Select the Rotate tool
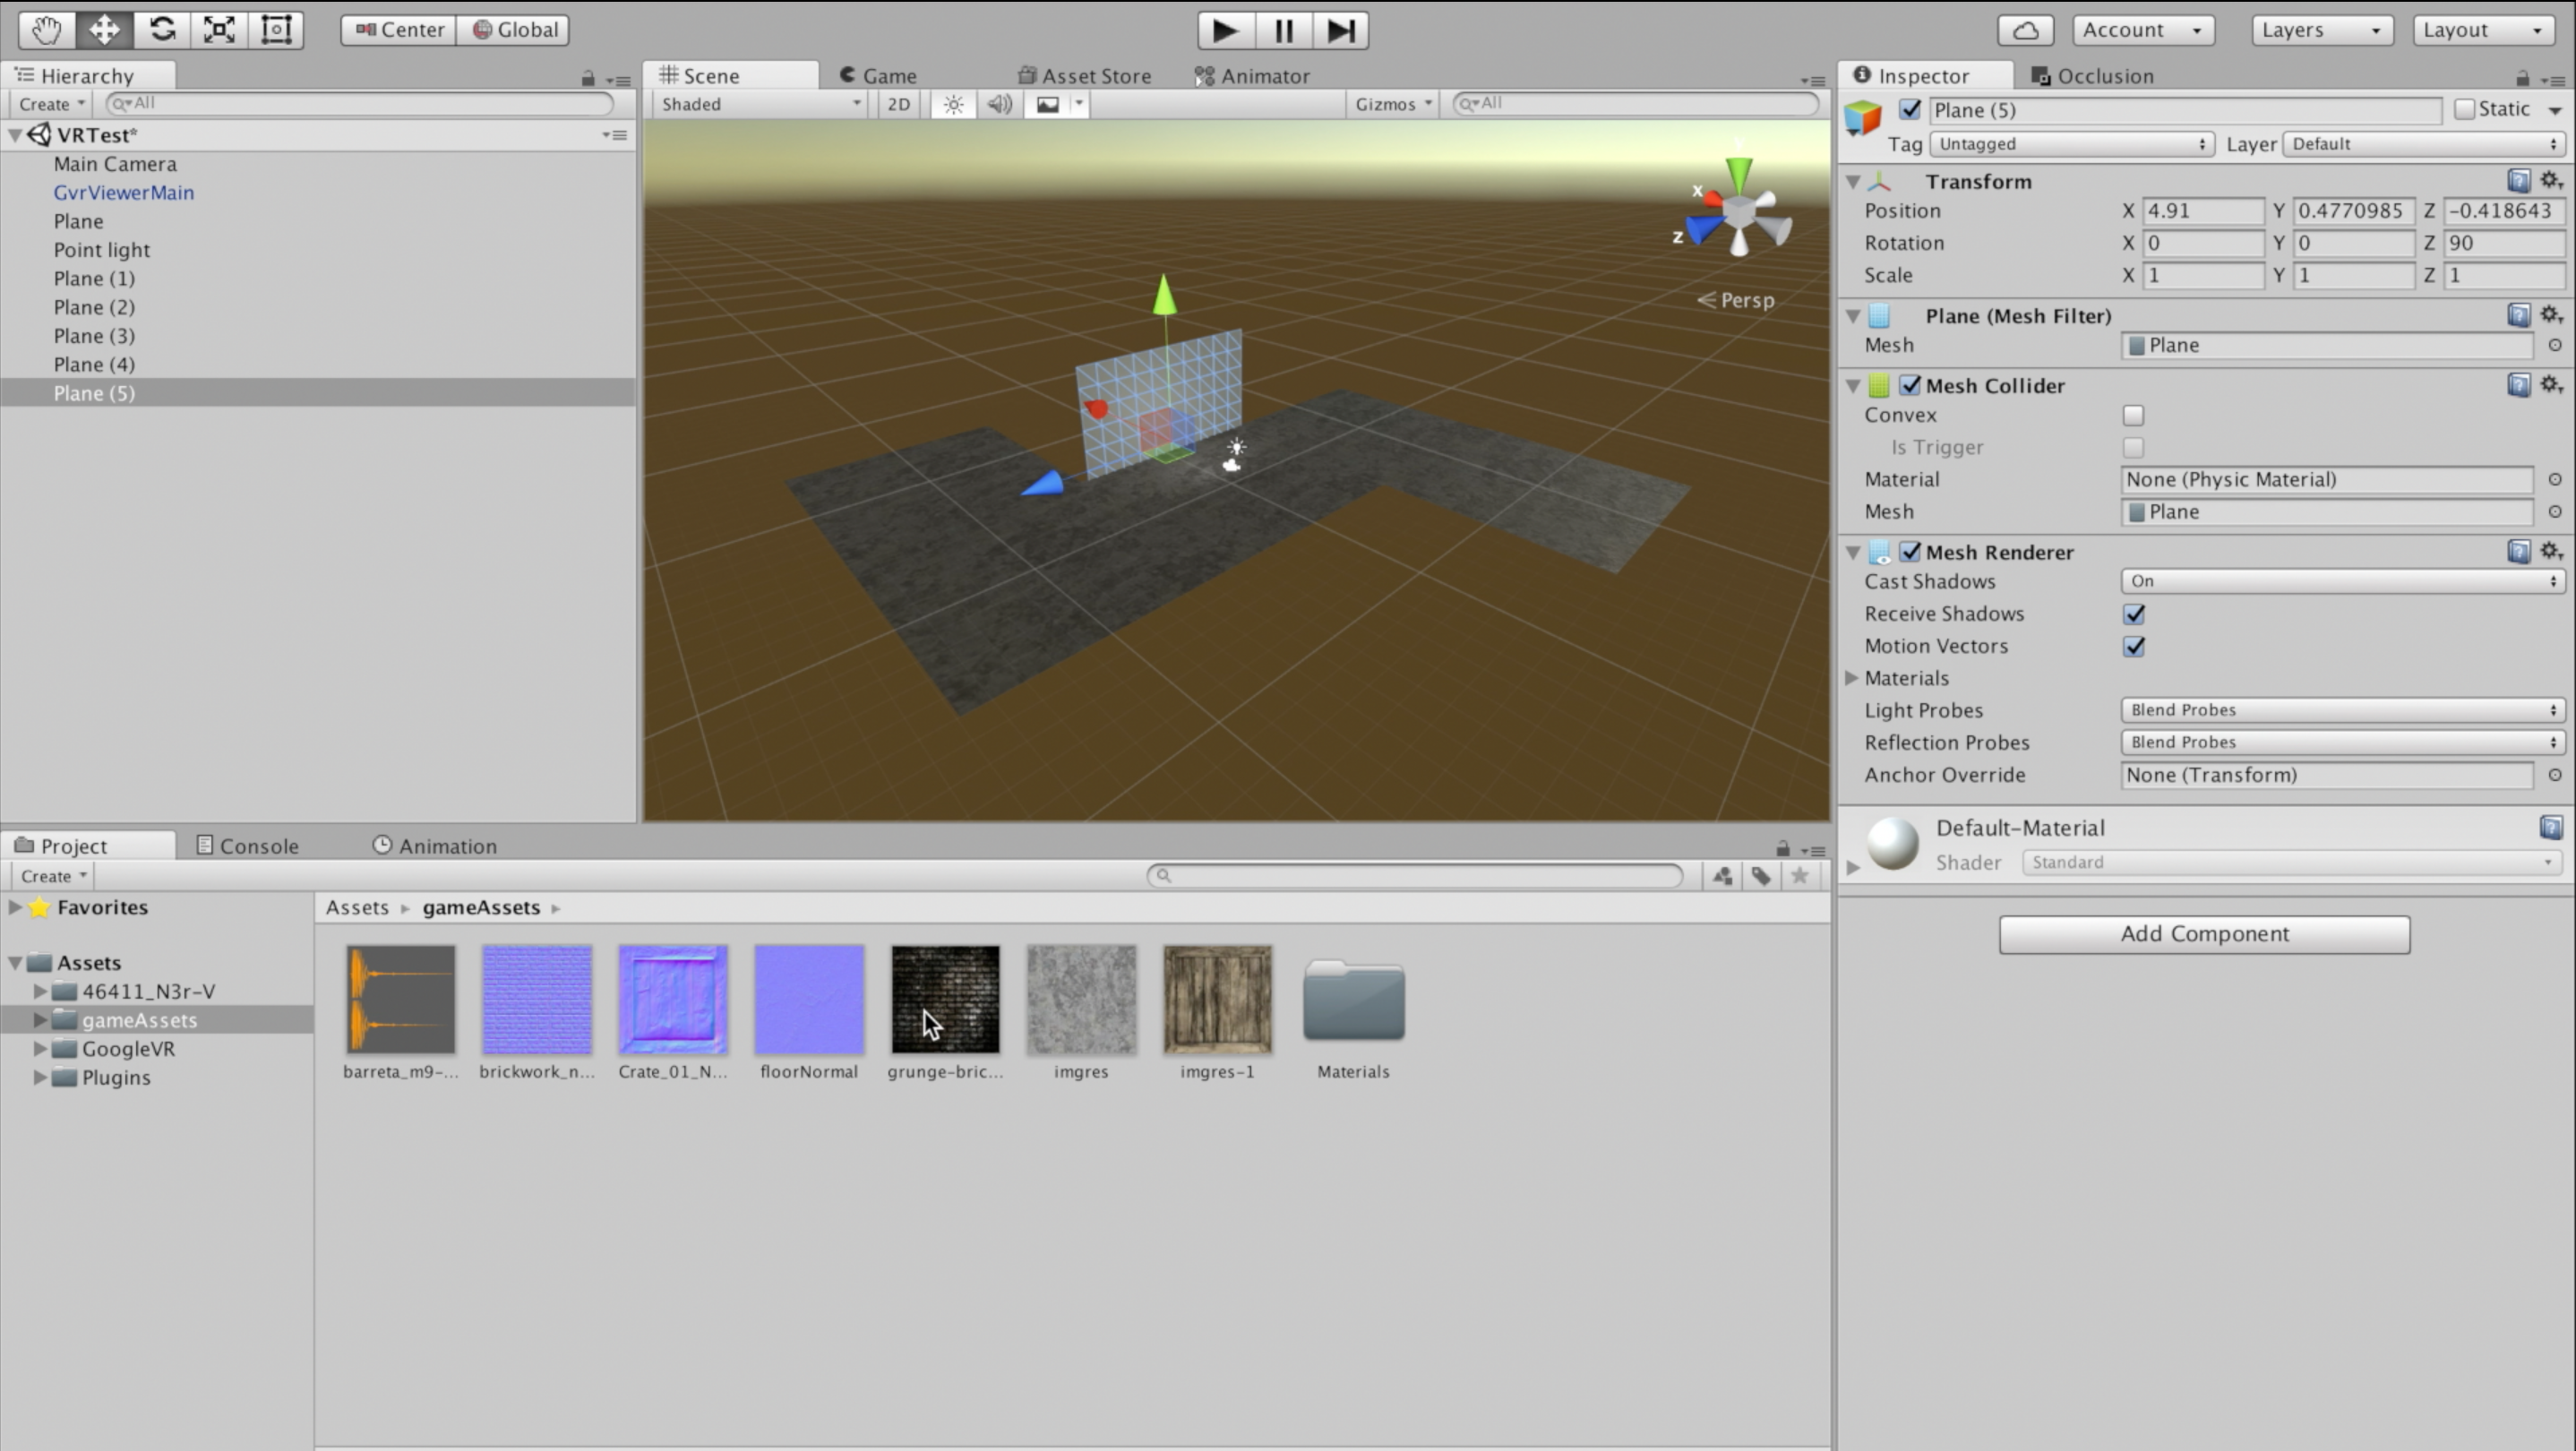The image size is (2576, 1451). pos(161,29)
